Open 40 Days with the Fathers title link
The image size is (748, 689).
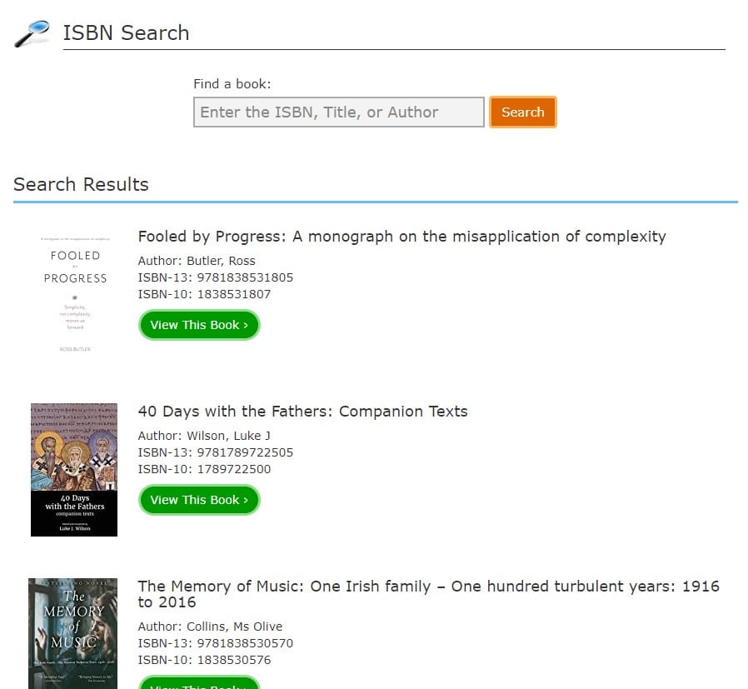click(302, 412)
